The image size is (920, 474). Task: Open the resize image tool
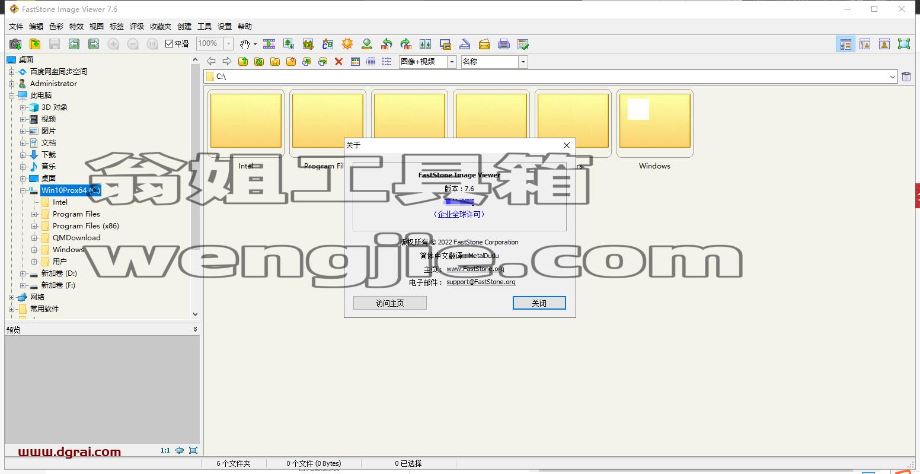coord(289,44)
